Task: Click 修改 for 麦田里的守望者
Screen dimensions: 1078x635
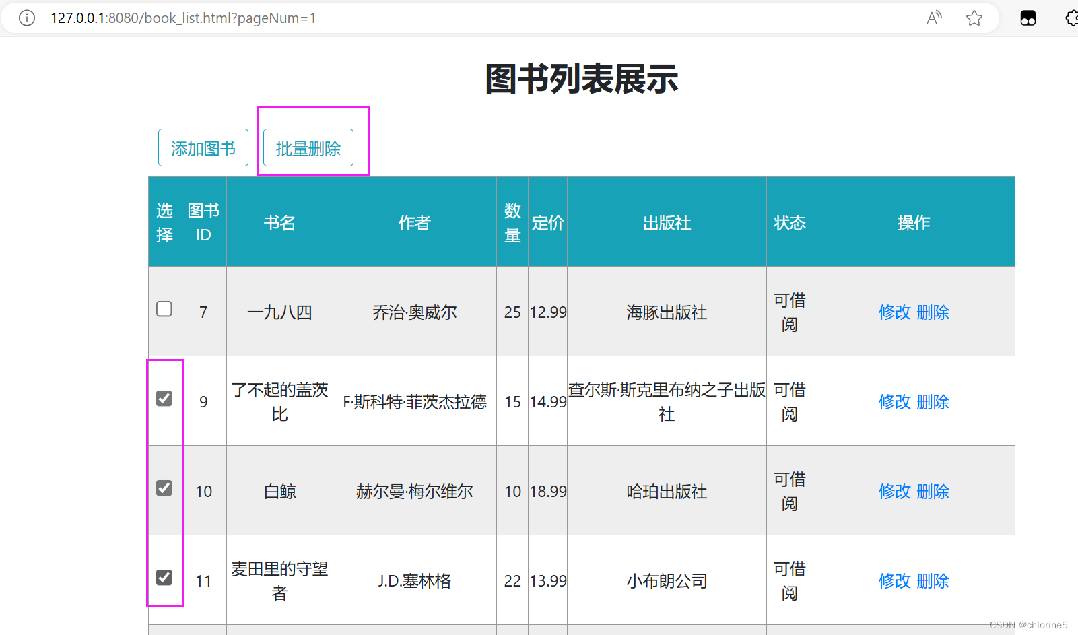Action: pyautogui.click(x=895, y=581)
